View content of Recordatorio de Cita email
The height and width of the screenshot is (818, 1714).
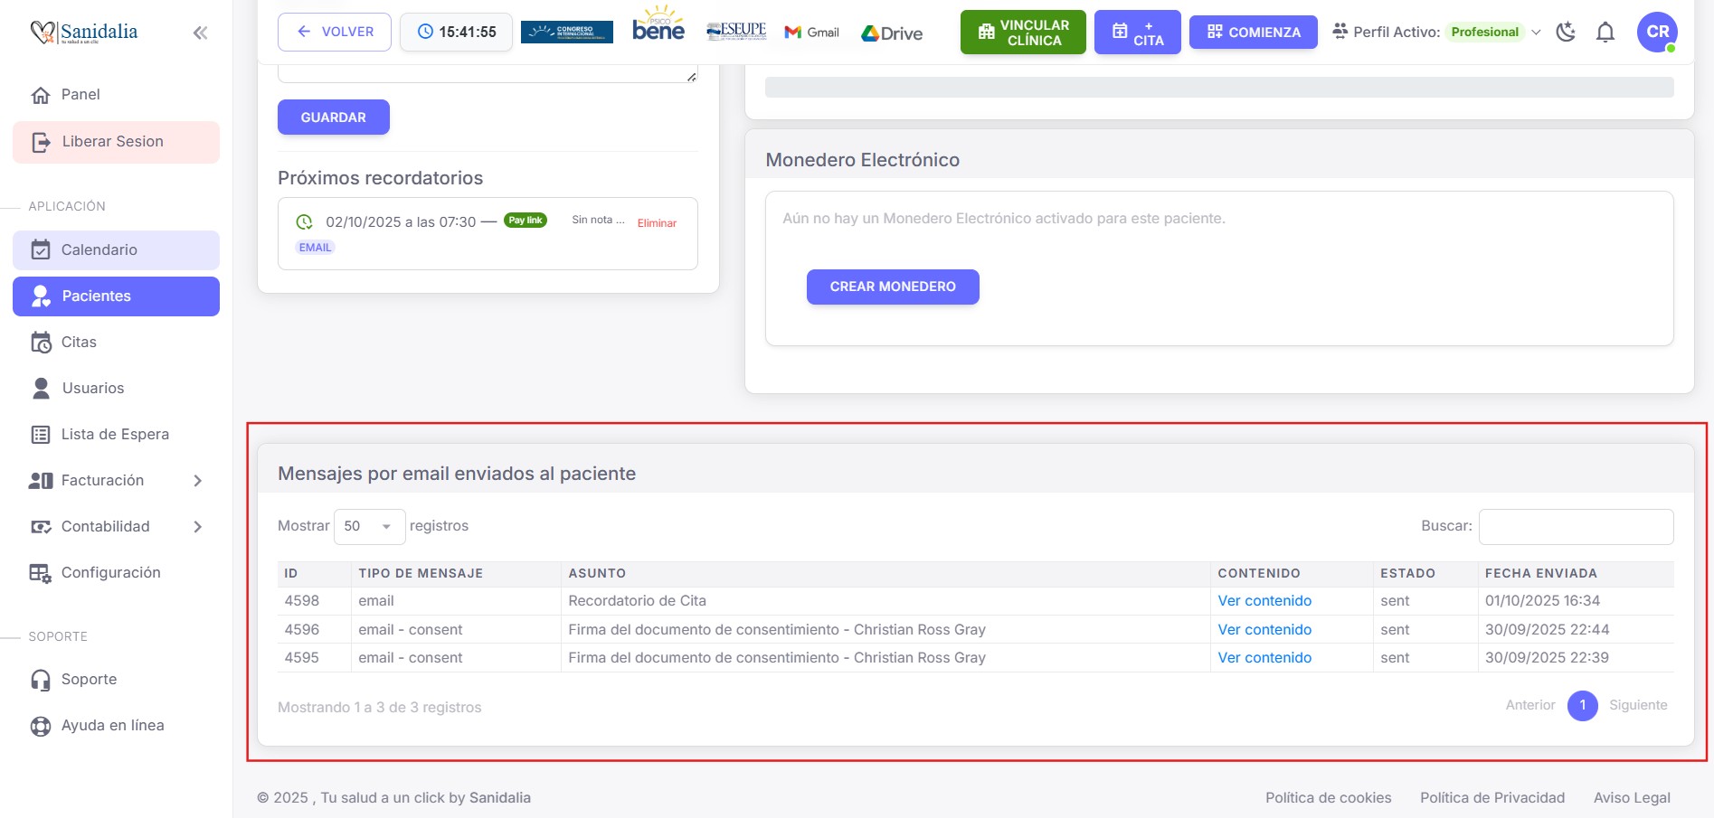click(x=1264, y=601)
